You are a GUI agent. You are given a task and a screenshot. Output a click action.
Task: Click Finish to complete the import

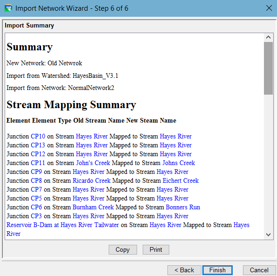[217, 270]
